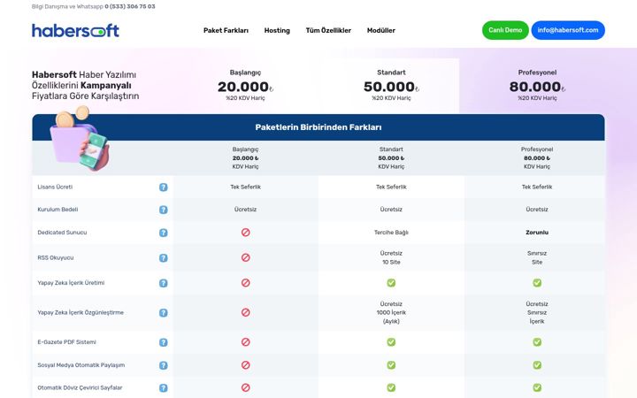This screenshot has width=637, height=398.
Task: Open the Hosting menu item
Action: 277,30
